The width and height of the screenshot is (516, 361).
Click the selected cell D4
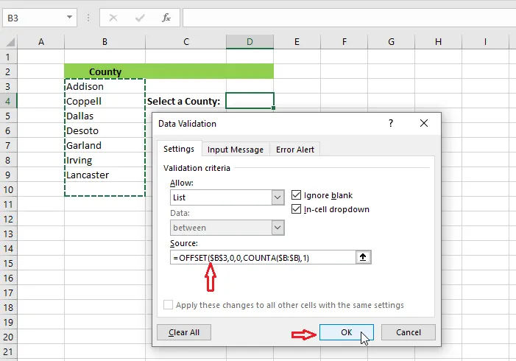[x=250, y=101]
